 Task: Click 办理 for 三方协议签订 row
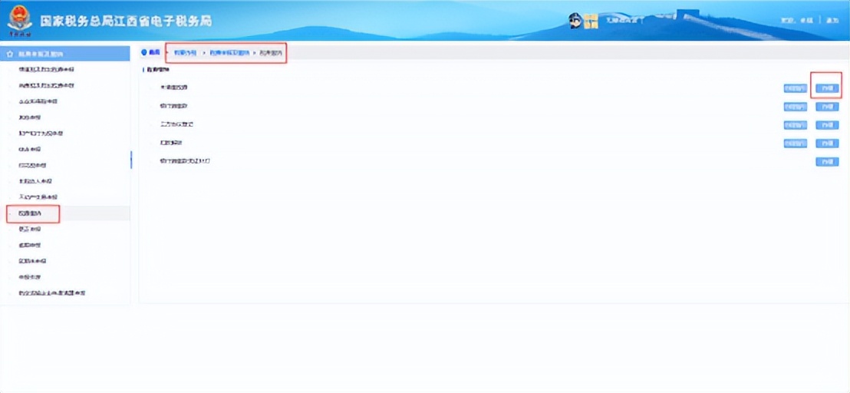click(x=827, y=124)
